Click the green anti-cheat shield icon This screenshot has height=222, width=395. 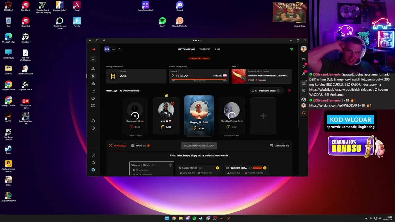(292, 49)
